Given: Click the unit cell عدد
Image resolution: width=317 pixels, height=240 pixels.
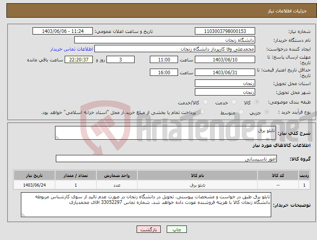Looking at the screenshot, I should [x=117, y=185].
